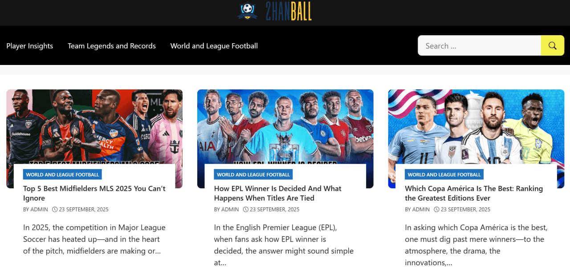Open Team Legends and Records menu
Screen dimensions: 570x267
coord(112,46)
